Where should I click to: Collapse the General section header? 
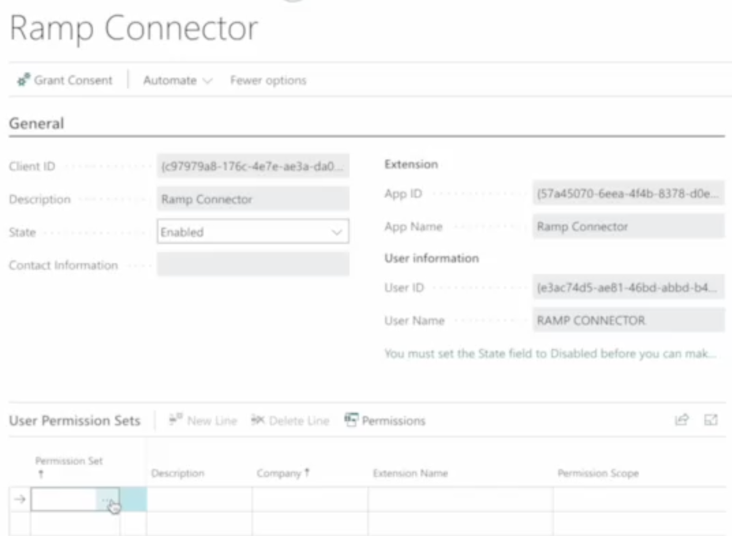[36, 124]
